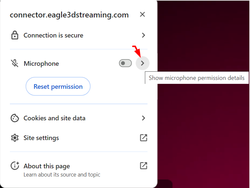Click the Reset permission button
This screenshot has width=250, height=188.
point(58,86)
